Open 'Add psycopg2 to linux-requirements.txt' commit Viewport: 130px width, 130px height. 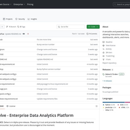coord(53,84)
